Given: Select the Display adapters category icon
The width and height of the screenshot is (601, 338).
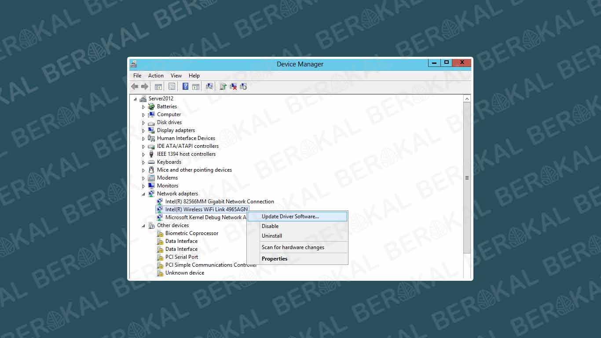Looking at the screenshot, I should click(x=151, y=130).
